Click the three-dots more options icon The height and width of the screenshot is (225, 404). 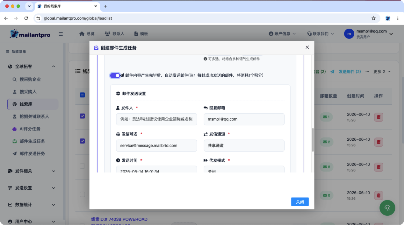367,72
